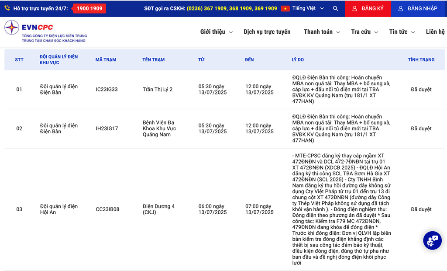Click the TỪ column header

pyautogui.click(x=201, y=60)
